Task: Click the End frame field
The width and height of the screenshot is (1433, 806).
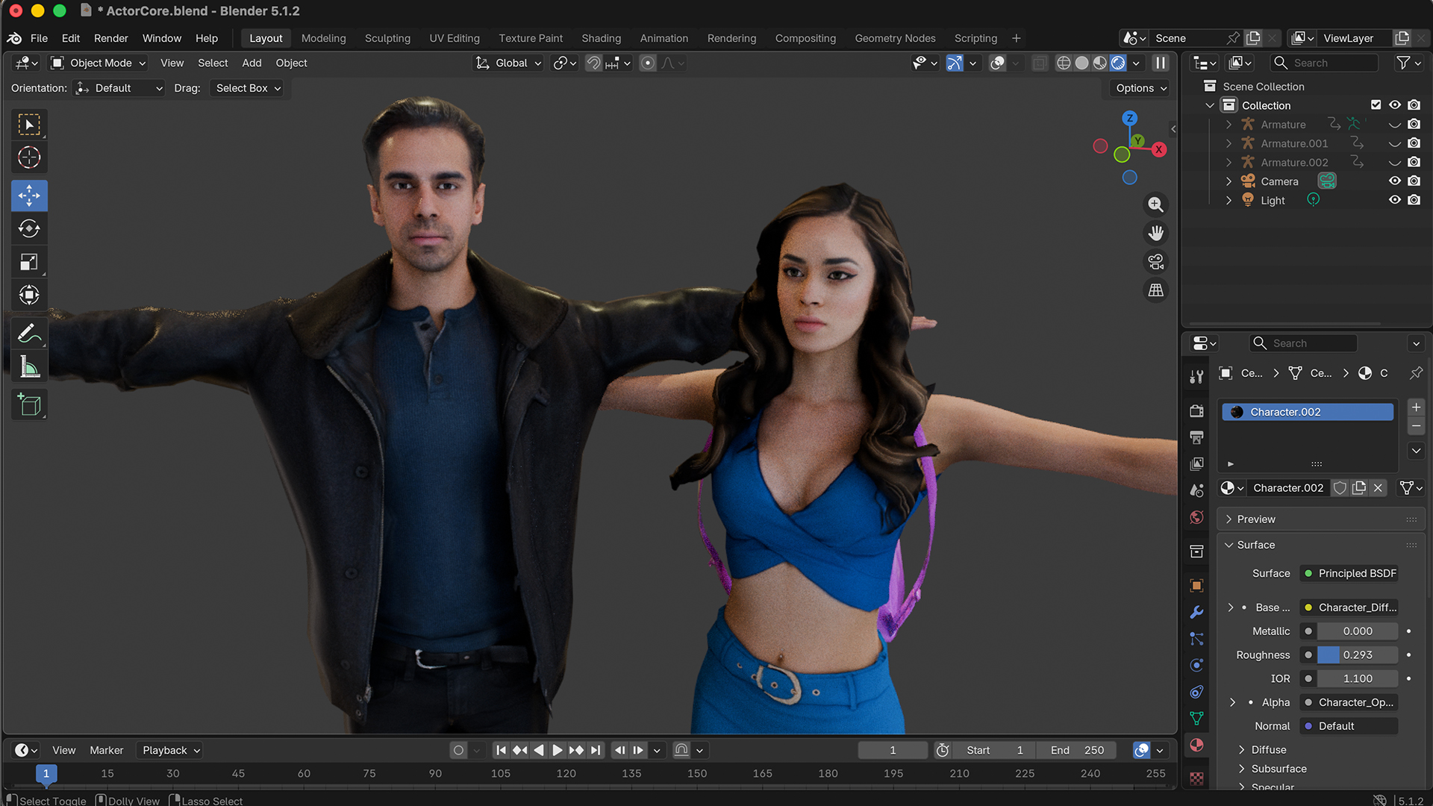Action: coord(1077,750)
